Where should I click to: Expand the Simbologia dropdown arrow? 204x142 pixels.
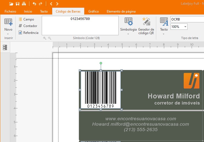pyautogui.click(x=128, y=34)
